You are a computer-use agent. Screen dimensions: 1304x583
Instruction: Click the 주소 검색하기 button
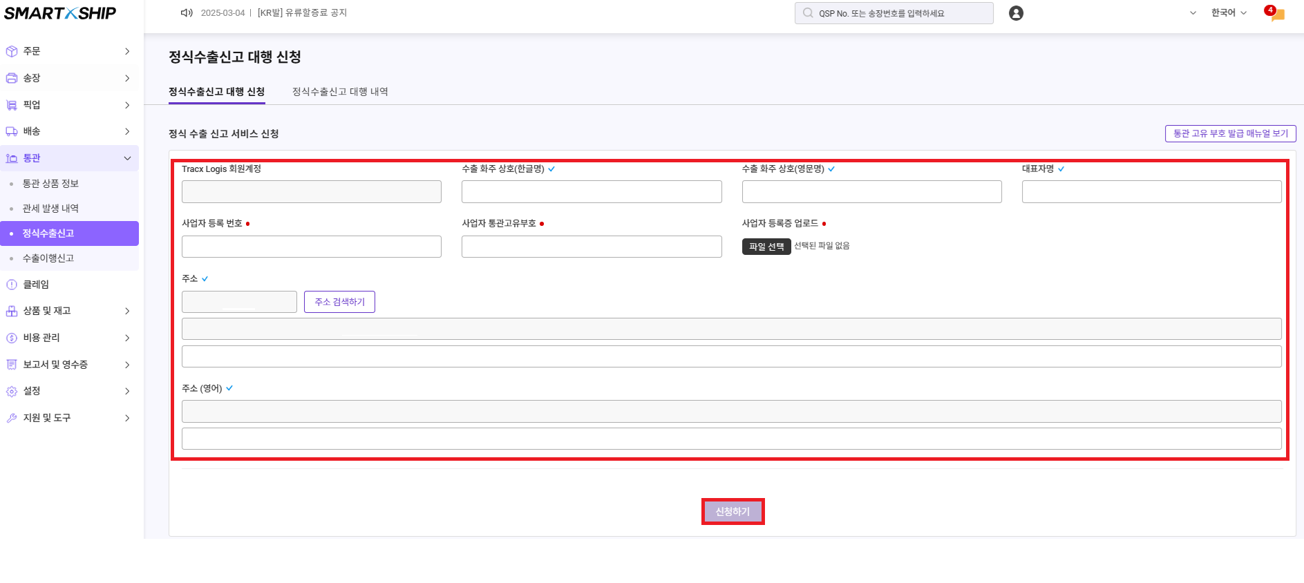[339, 302]
